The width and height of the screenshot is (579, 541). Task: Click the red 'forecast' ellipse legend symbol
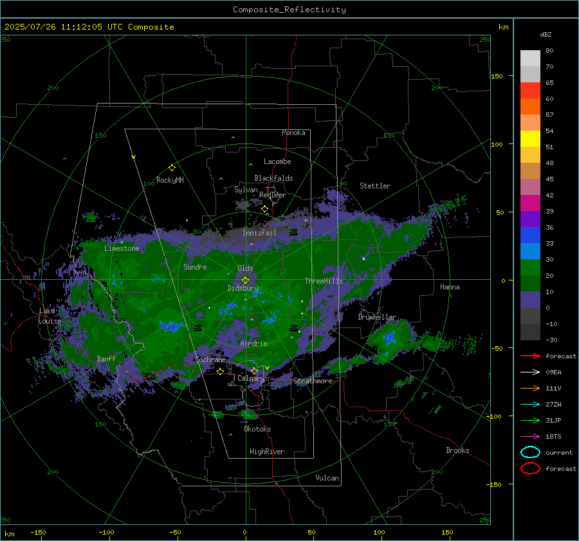[x=530, y=468]
